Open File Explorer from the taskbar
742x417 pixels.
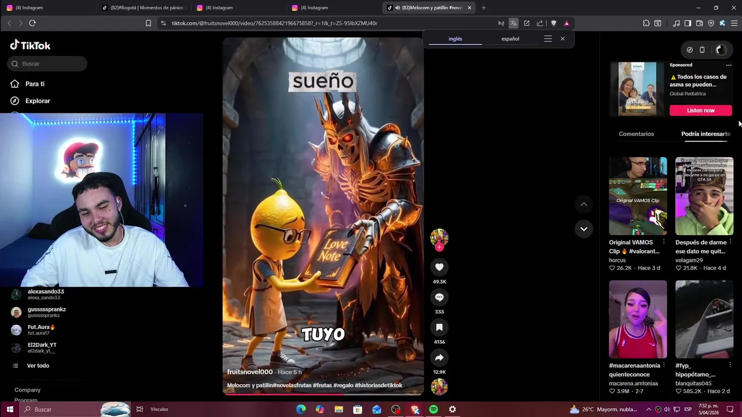click(x=339, y=409)
